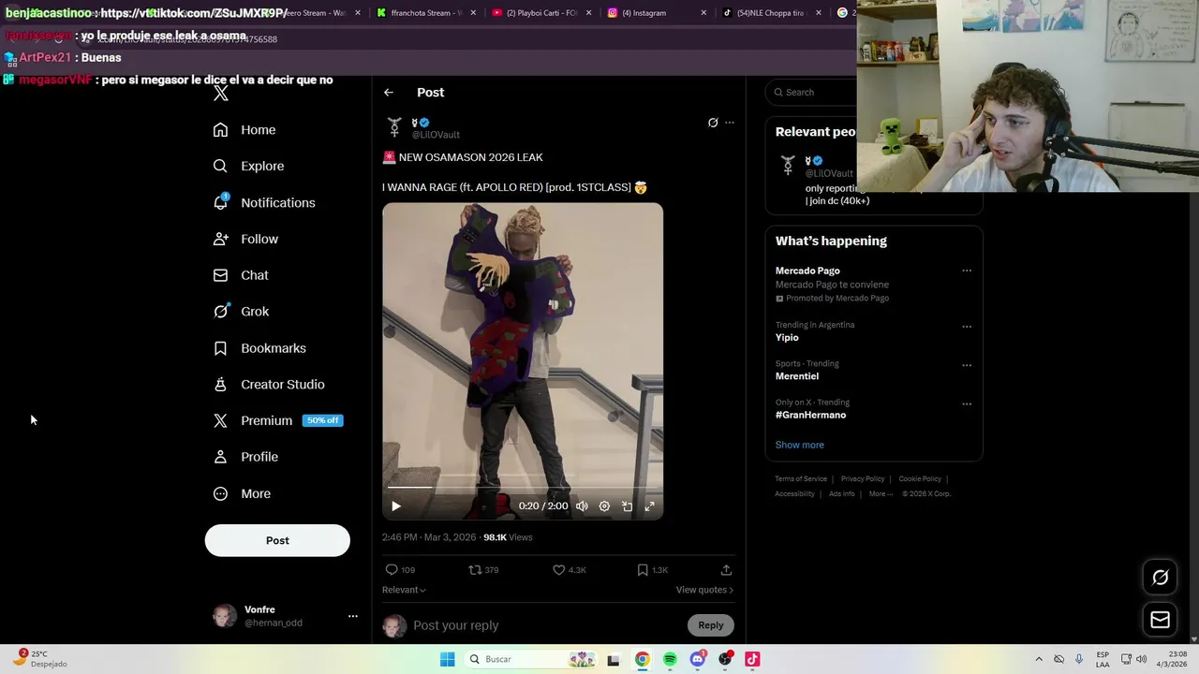Open the Follow page

click(x=245, y=239)
